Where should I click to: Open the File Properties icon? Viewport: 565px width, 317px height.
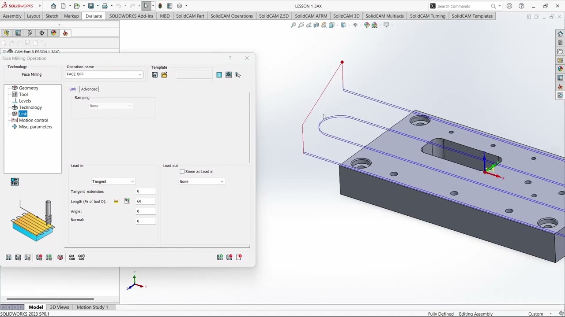(x=169, y=6)
